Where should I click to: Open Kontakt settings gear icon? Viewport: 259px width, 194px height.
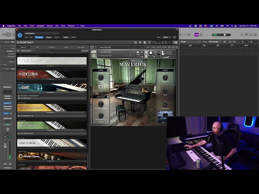pos(140,42)
